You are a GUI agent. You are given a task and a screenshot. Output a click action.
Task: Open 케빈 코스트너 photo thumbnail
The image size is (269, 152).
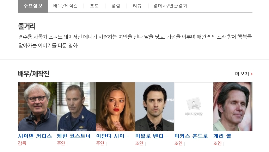pos(77,107)
